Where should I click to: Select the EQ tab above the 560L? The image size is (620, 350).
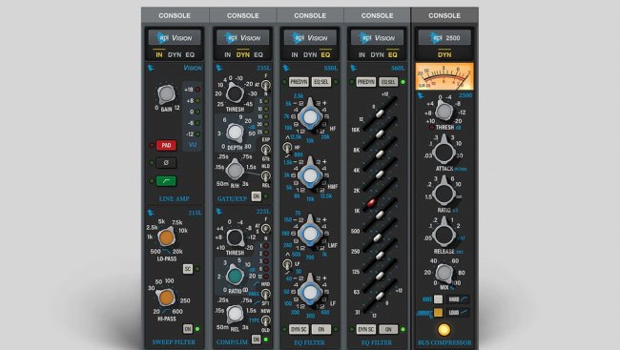coord(393,54)
